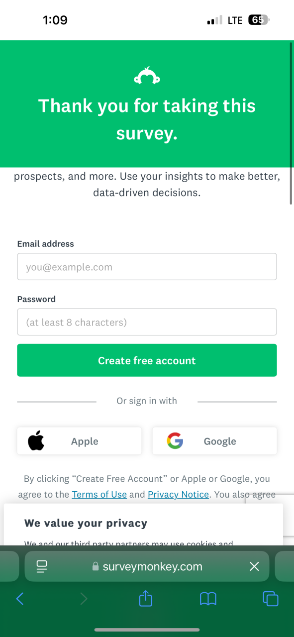
Task: Tap the page scrollbar on right edge
Action: (291, 123)
